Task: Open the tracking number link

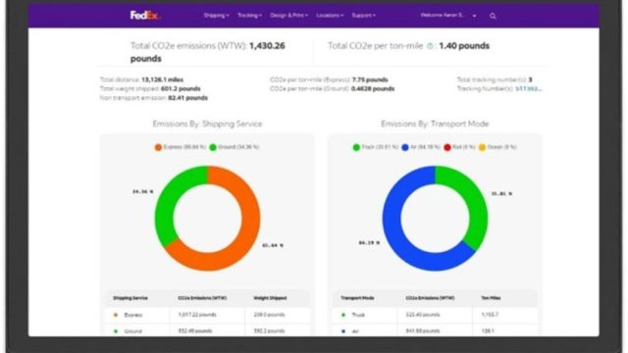Action: (x=529, y=89)
